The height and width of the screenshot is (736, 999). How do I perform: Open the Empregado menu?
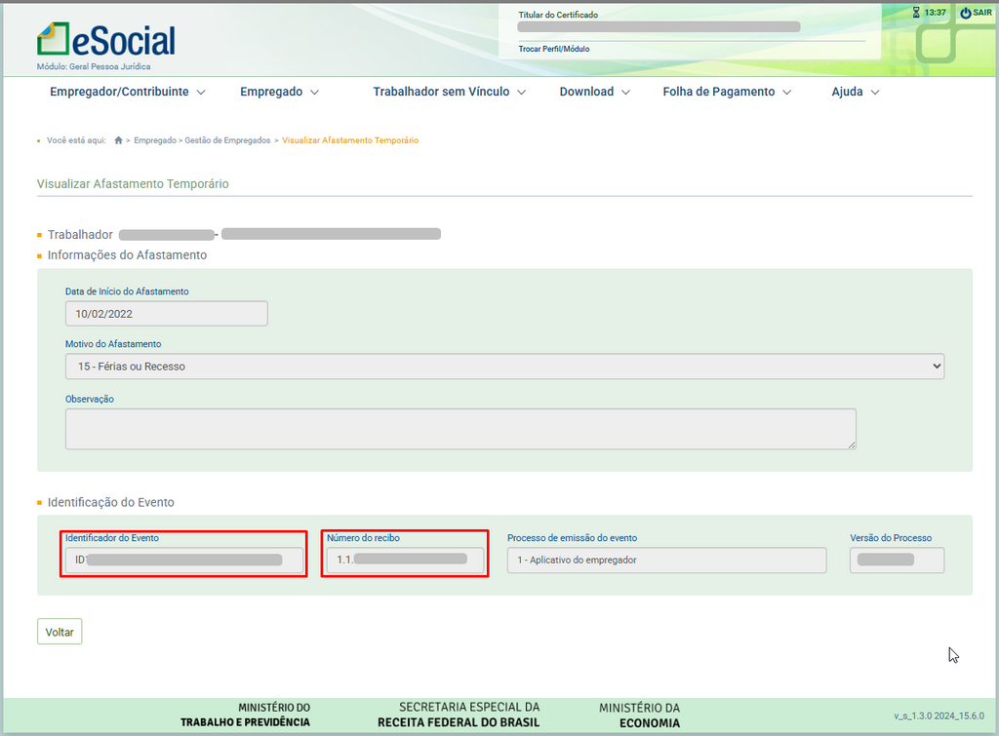tap(279, 92)
